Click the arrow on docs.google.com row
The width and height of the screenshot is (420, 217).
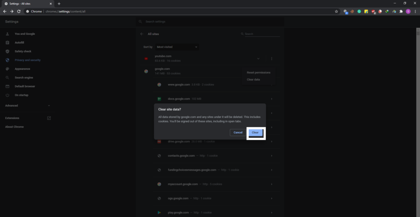coord(272,99)
